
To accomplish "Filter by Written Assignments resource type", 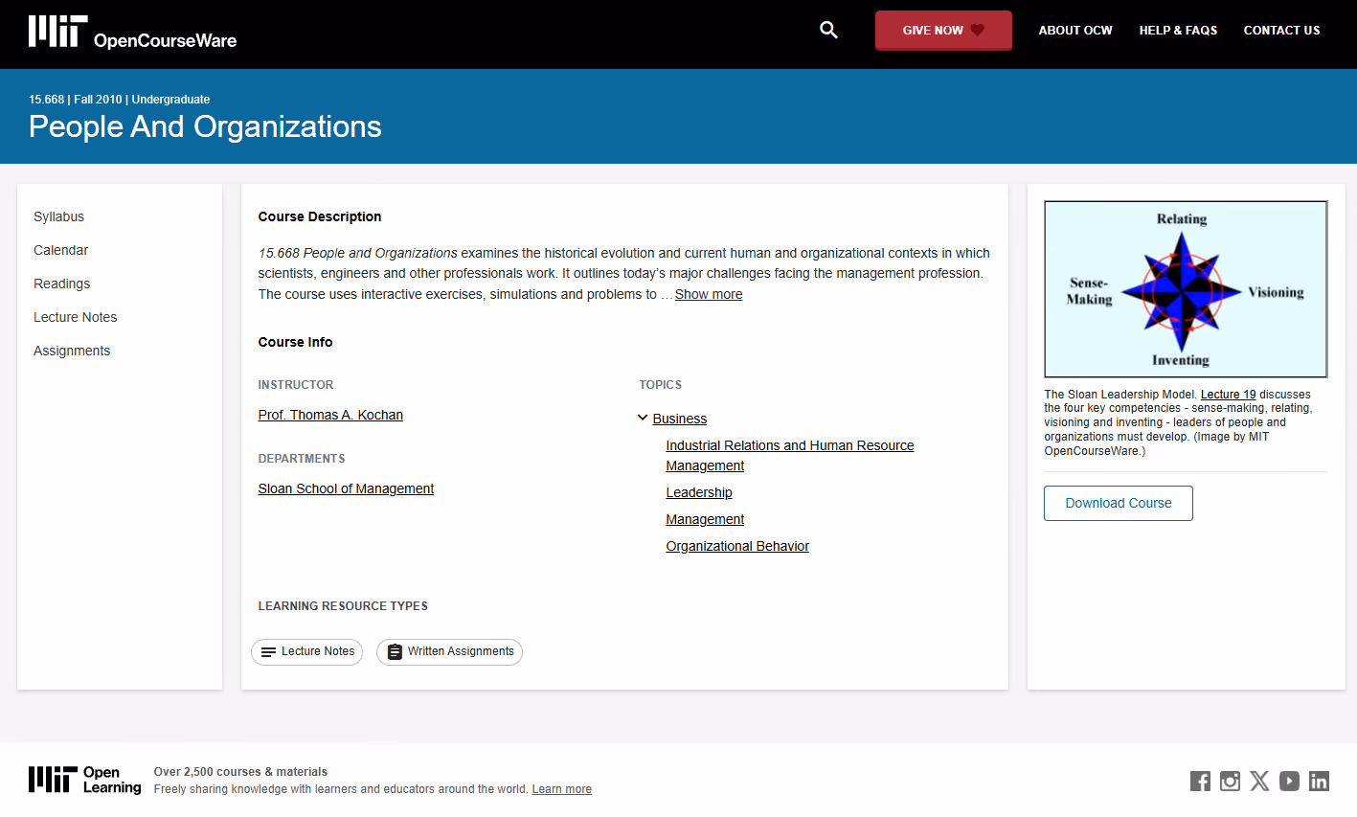I will click(449, 651).
